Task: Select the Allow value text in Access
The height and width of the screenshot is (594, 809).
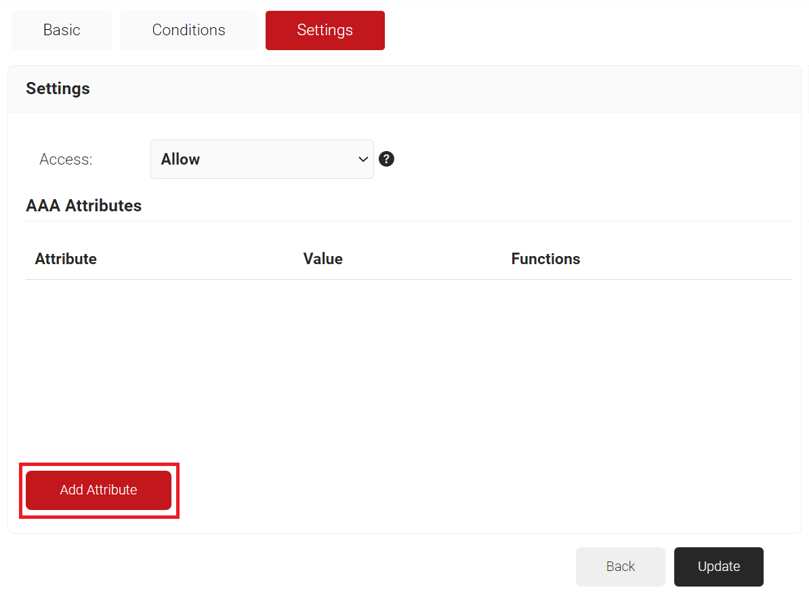Action: click(180, 159)
